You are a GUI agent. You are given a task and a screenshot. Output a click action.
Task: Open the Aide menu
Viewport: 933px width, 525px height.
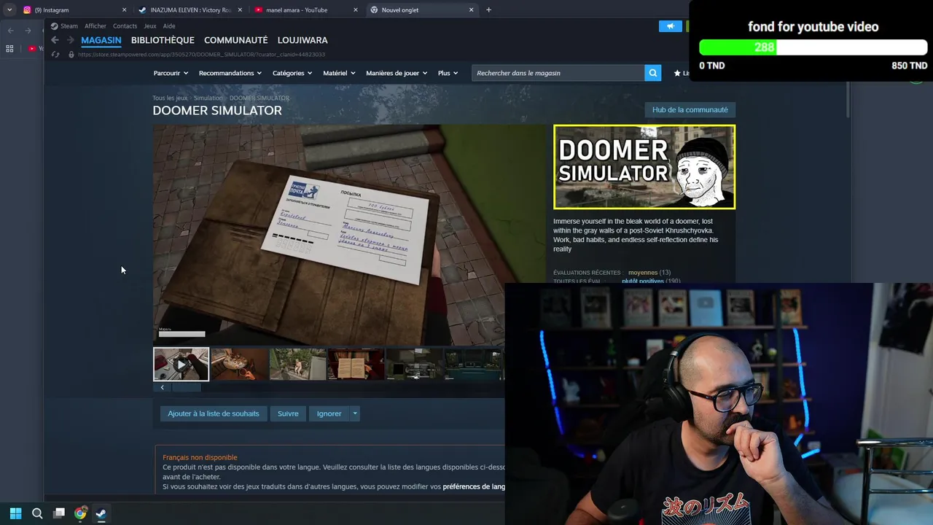[169, 26]
